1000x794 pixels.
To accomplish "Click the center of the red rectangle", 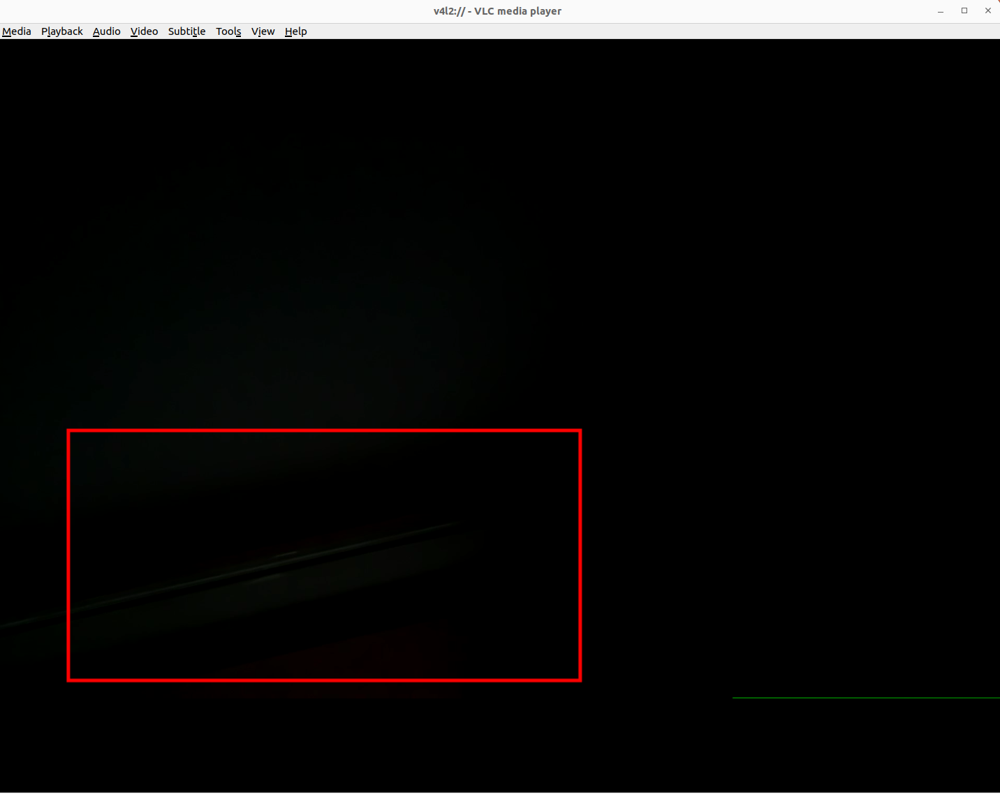I will tap(324, 555).
